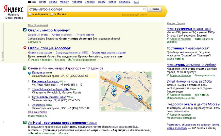Open 'Мини гостиница на два часа' ad

[x=189, y=29]
